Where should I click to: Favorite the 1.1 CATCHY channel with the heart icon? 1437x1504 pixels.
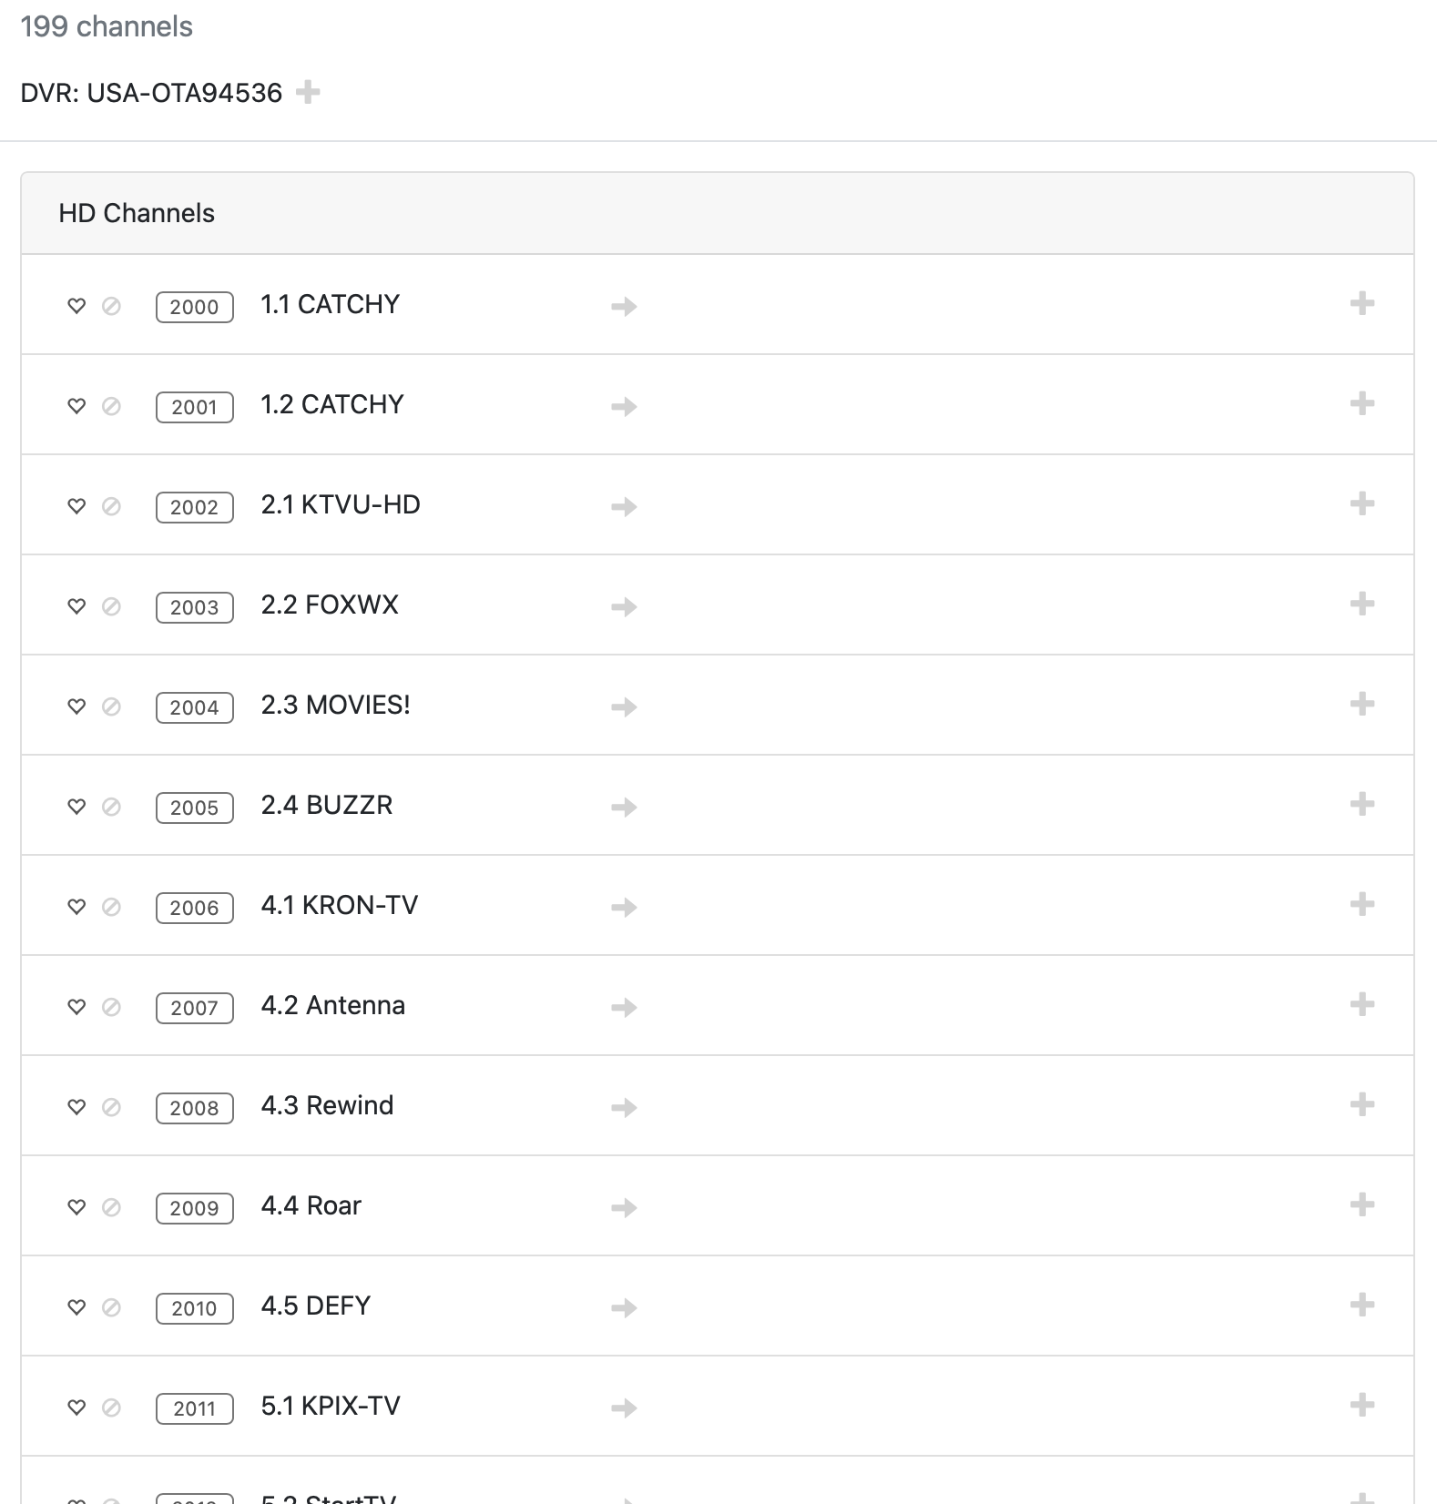click(76, 306)
